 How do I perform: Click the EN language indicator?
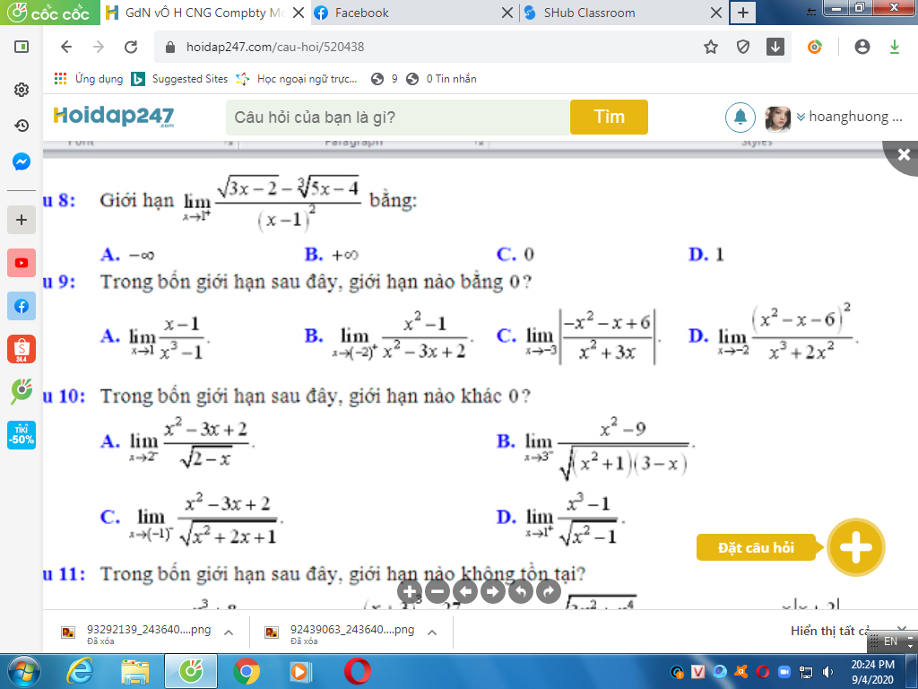pyautogui.click(x=890, y=641)
